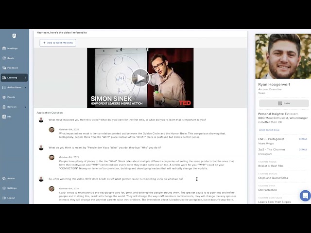Go to People in the sidebar
The width and height of the screenshot is (311, 233).
pos(11,97)
